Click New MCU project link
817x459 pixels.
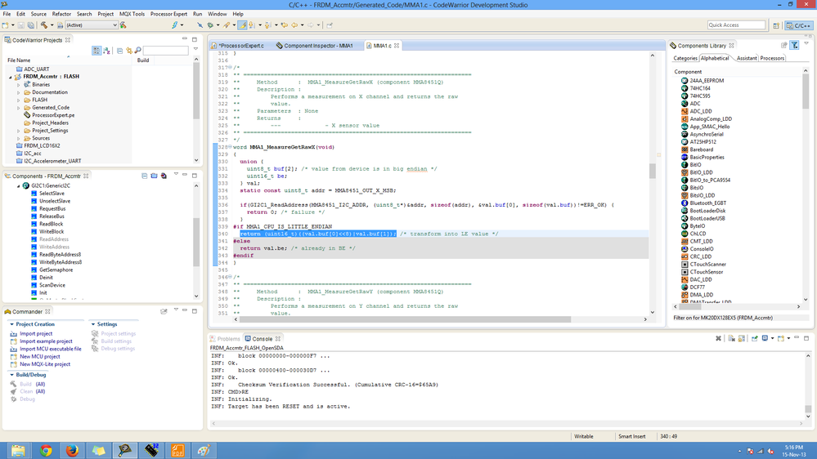tap(39, 356)
